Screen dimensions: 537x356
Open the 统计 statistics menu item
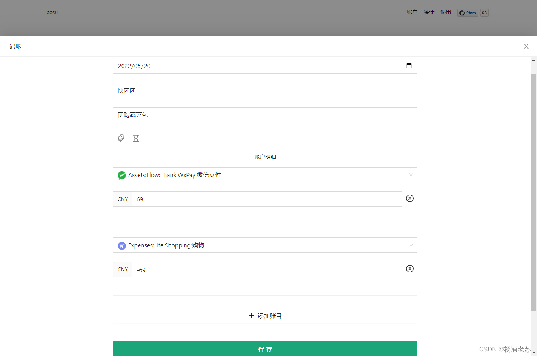429,12
